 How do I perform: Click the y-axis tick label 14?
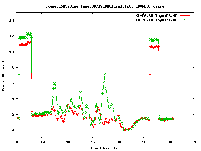pyautogui.click(x=11, y=20)
